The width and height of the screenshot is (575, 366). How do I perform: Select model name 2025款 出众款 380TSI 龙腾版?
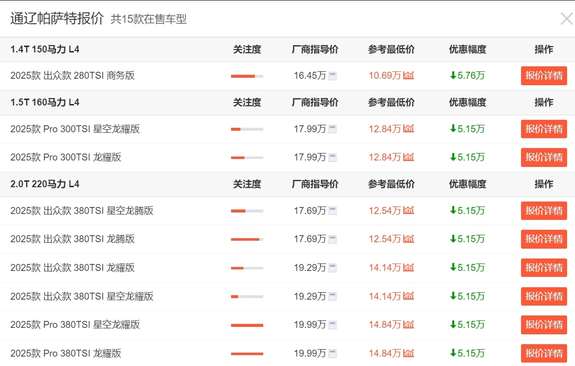[73, 239]
